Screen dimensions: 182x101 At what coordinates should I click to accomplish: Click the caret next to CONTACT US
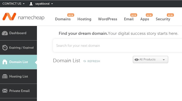[x=24, y=4]
